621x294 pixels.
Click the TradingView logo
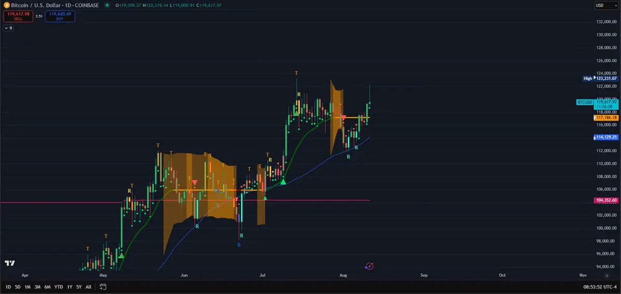[x=9, y=263]
